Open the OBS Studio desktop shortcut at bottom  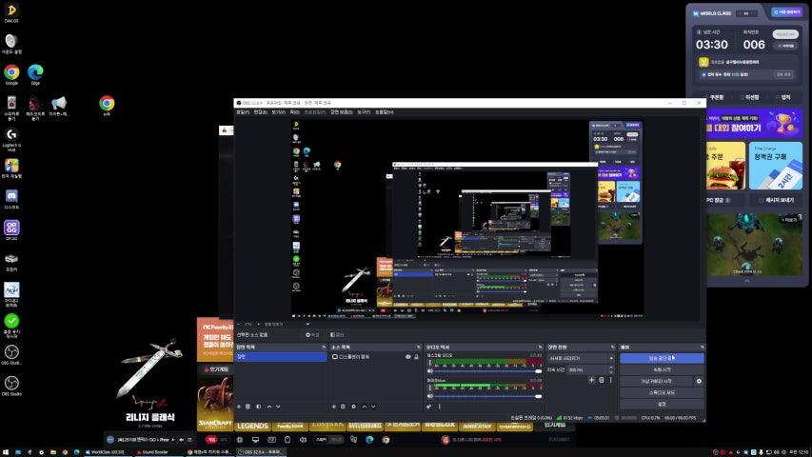[11, 386]
